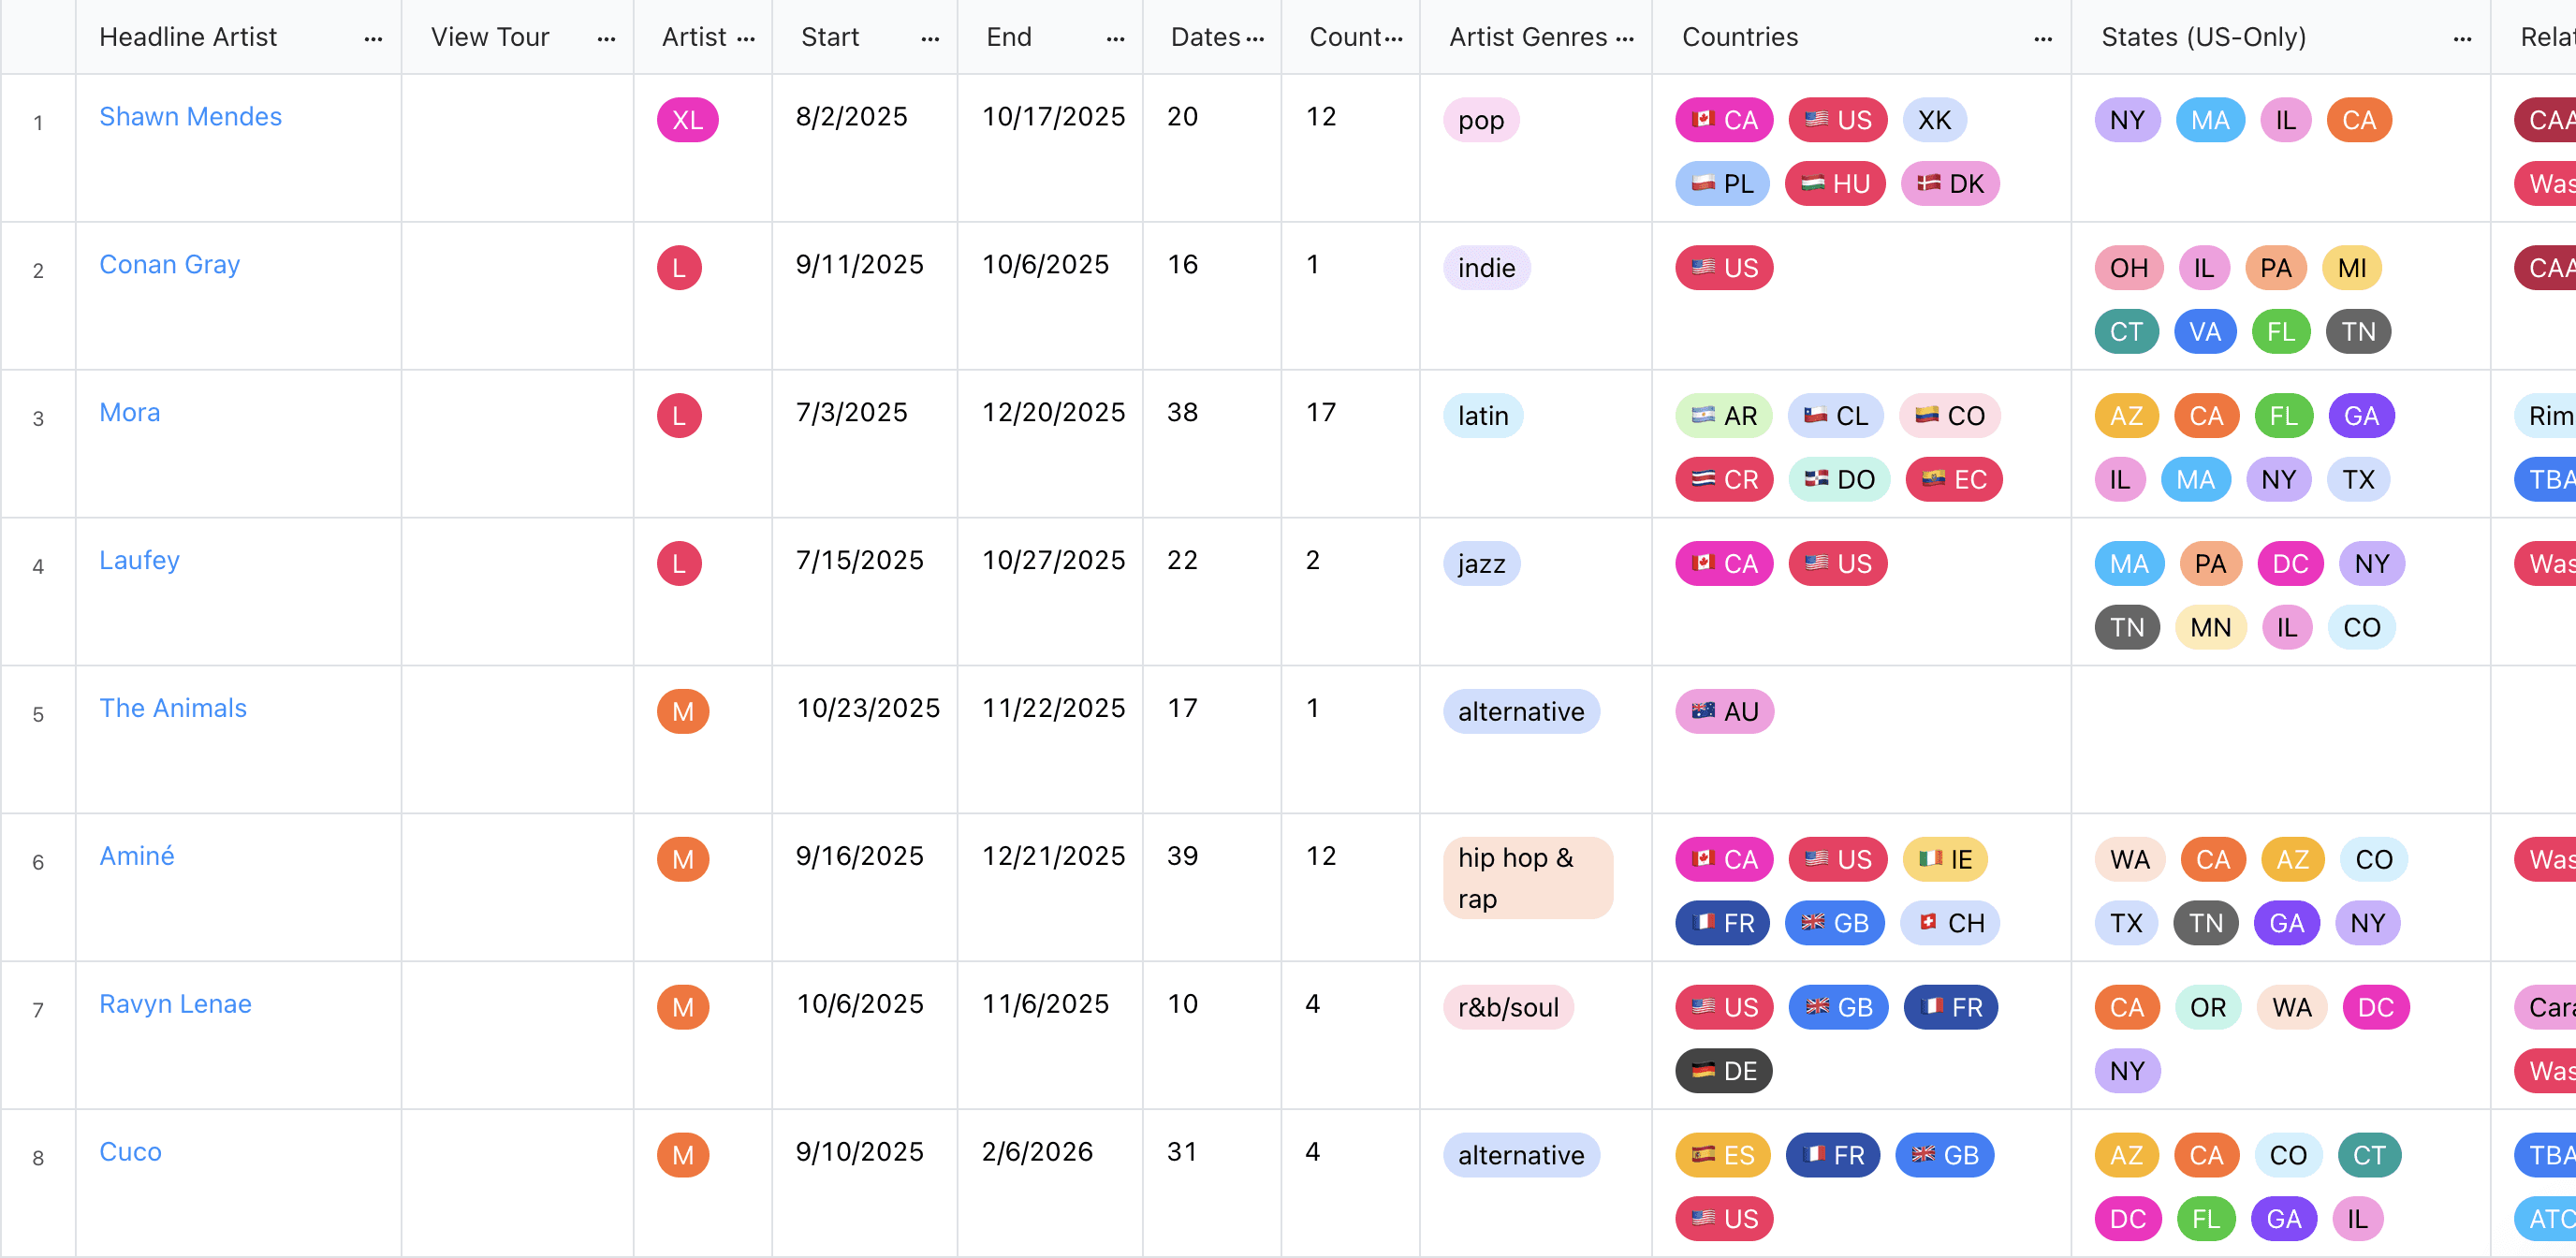Select the indie genre tag

(x=1486, y=268)
